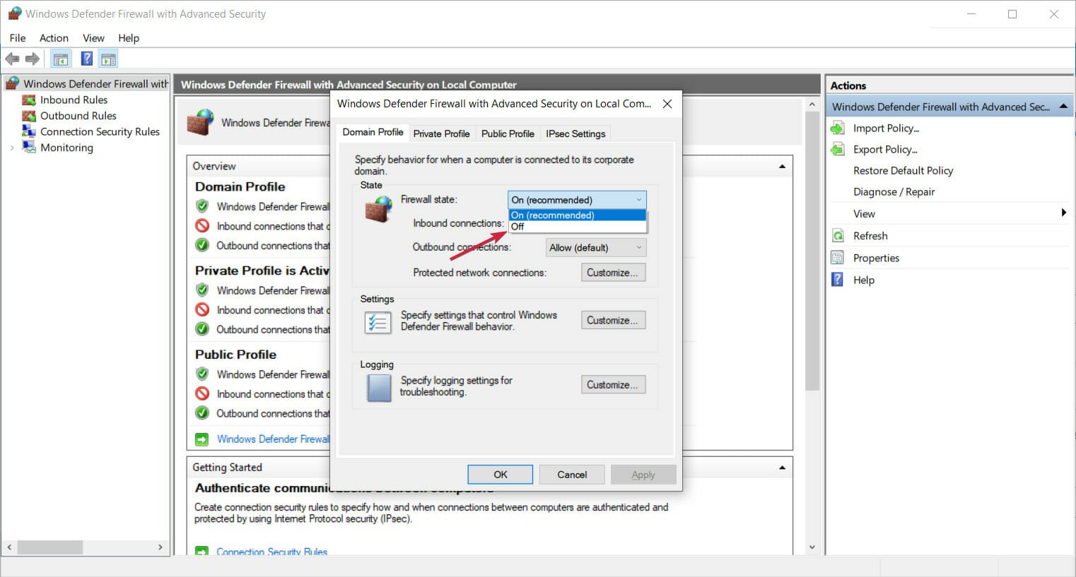Switch to the IPsec Settings tab
Screen dimensions: 1076x577
point(575,133)
